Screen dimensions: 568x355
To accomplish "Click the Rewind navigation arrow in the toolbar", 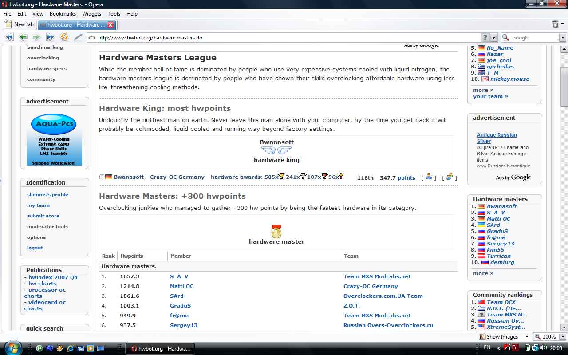I will coord(9,37).
